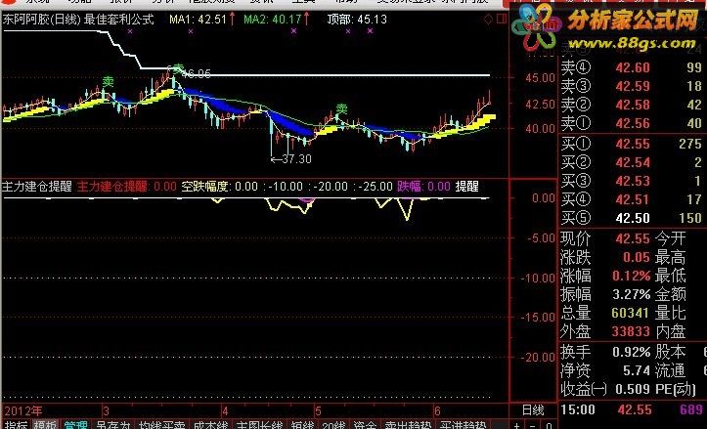Click the MA1: 42.51 indicator value
Image resolution: width=707 pixels, height=429 pixels.
(x=198, y=20)
